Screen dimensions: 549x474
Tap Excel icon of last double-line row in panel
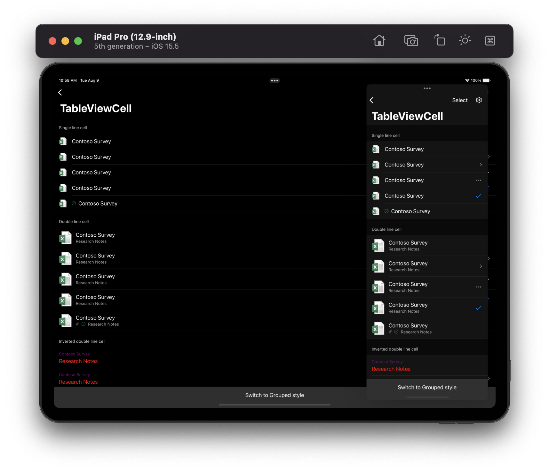pyautogui.click(x=378, y=329)
